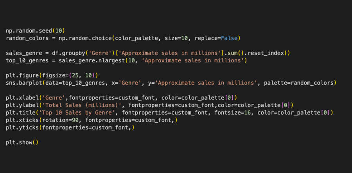This screenshot has height=173, width=352.
Task: Click the np.random.seed(10) line
Action: (35, 31)
